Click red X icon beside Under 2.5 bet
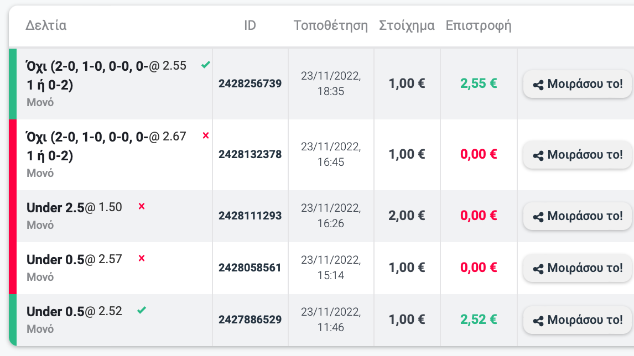 click(142, 207)
